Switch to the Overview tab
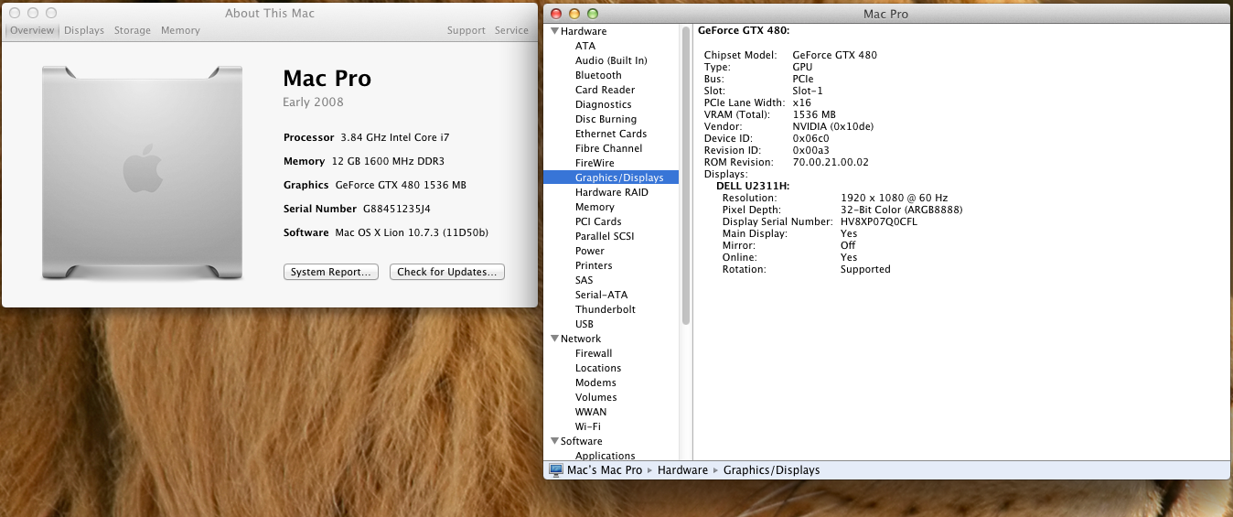Image resolution: width=1233 pixels, height=517 pixels. click(x=32, y=30)
